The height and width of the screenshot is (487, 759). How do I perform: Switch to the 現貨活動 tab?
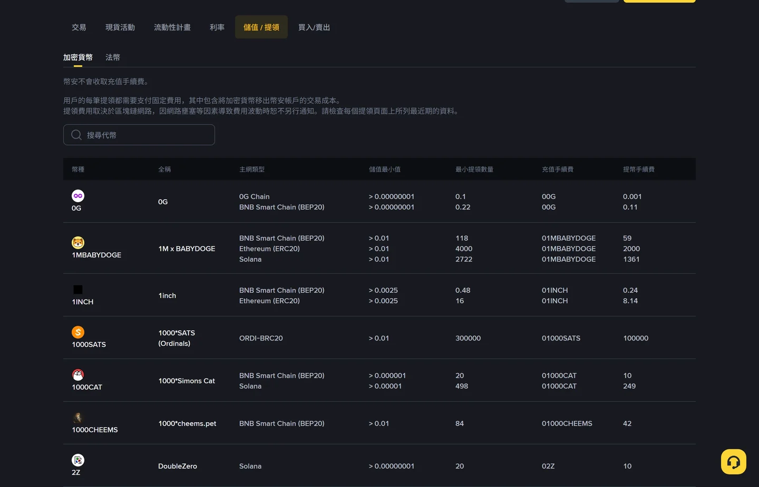[x=120, y=27]
